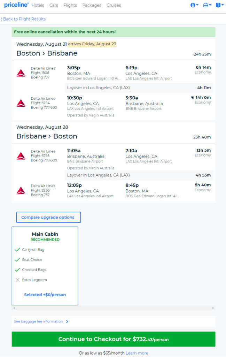Click Selected +$0/person link
226x357 pixels.
[45, 295]
